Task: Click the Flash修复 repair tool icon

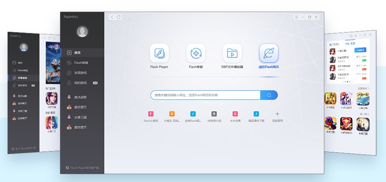Action: pos(196,53)
